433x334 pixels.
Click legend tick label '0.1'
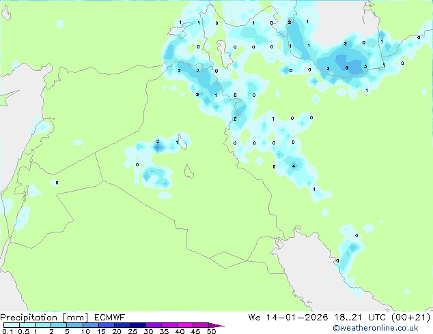8,331
